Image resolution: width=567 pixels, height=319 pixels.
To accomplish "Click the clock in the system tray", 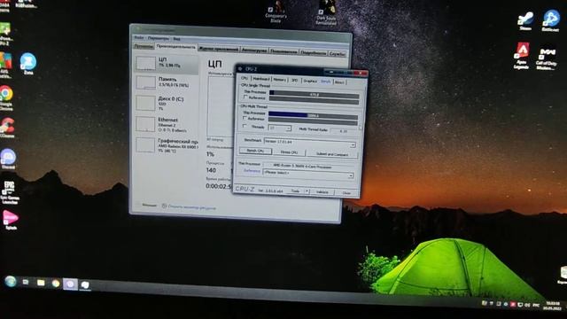I will click(553, 306).
